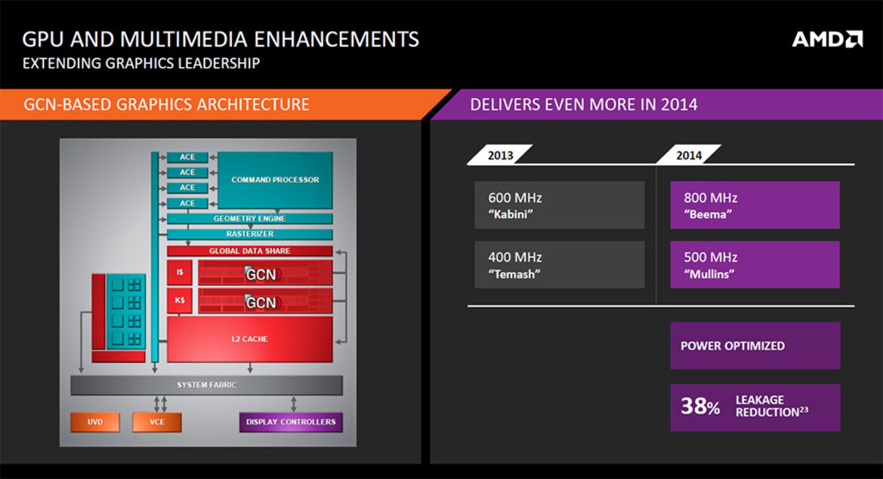Click the I$ cache block
This screenshot has height=479, width=883.
click(180, 272)
